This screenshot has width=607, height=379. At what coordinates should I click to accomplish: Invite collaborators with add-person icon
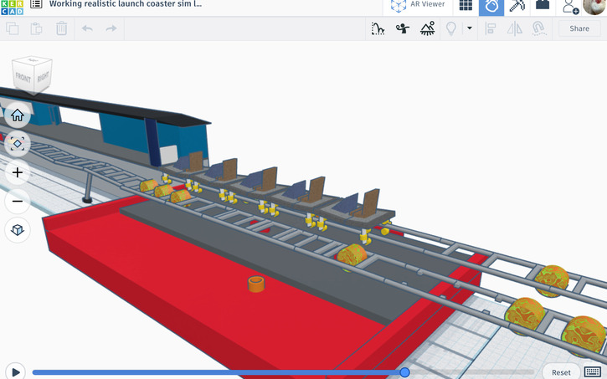point(571,7)
